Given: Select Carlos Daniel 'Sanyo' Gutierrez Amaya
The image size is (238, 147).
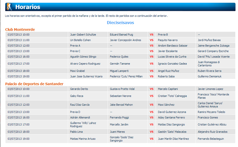Looking at the screenshot, I should (210, 105).
